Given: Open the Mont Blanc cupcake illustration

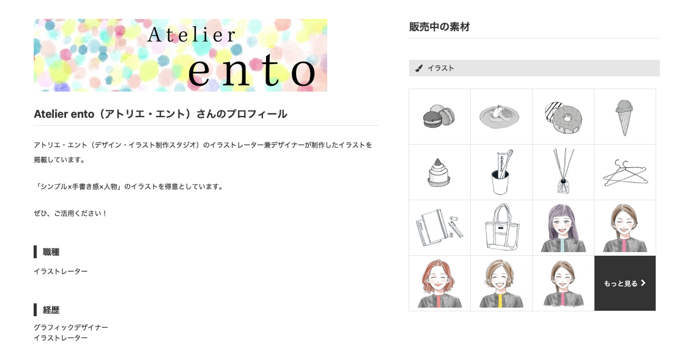Looking at the screenshot, I should [440, 172].
